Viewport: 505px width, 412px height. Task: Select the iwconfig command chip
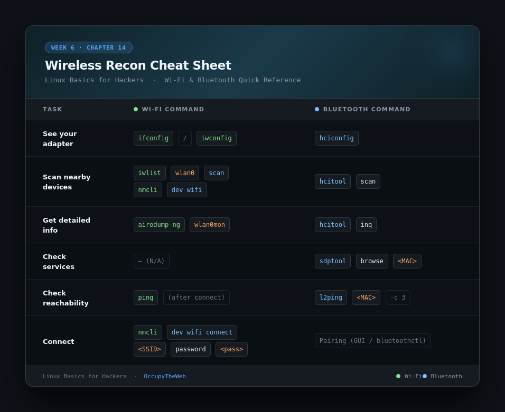point(217,138)
